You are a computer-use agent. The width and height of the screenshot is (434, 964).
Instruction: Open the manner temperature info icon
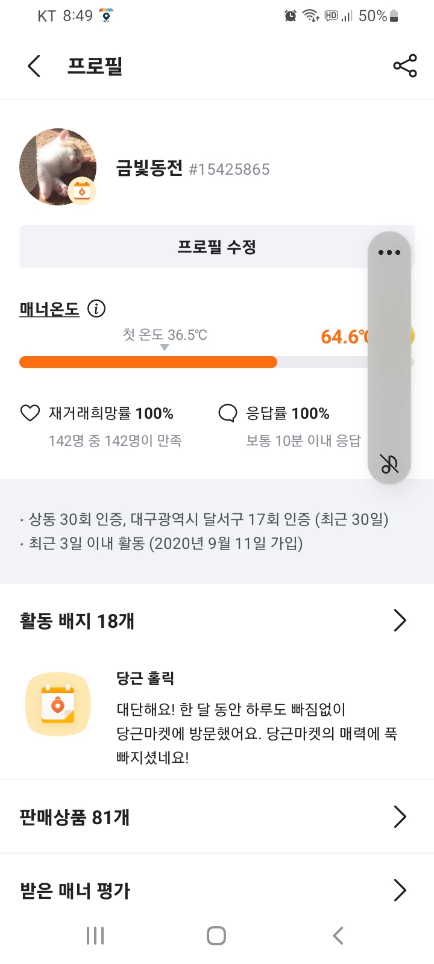point(96,309)
